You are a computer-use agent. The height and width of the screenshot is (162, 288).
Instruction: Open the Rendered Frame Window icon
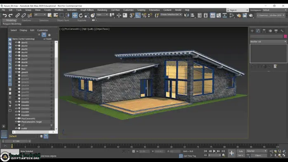point(245,15)
